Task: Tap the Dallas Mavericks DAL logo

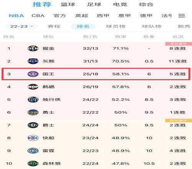Action: coord(33,99)
